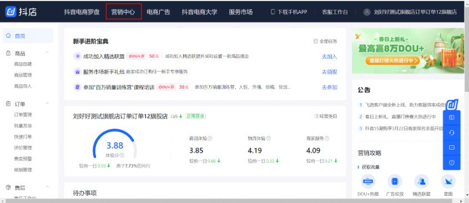Click the user avatar icon
The width and height of the screenshot is (469, 203).
(367, 12)
